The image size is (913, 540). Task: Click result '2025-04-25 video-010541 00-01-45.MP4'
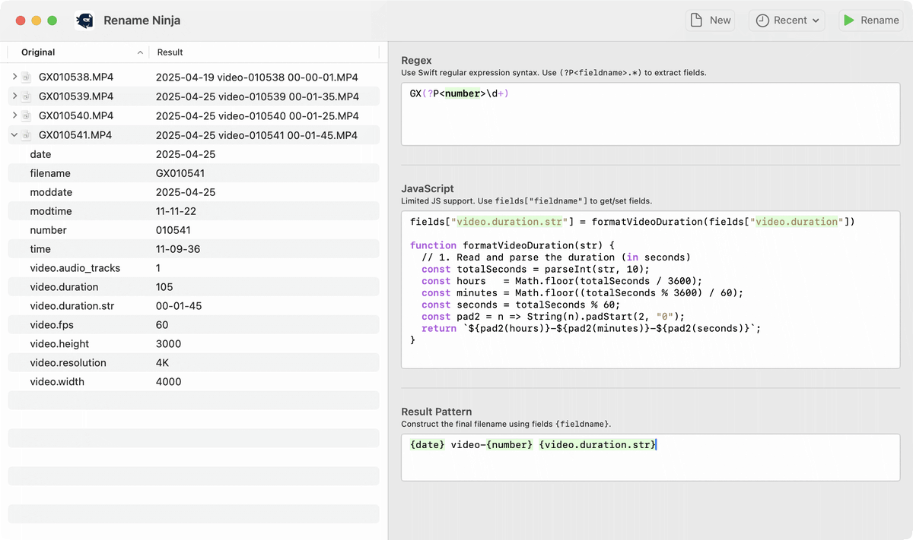(x=256, y=135)
